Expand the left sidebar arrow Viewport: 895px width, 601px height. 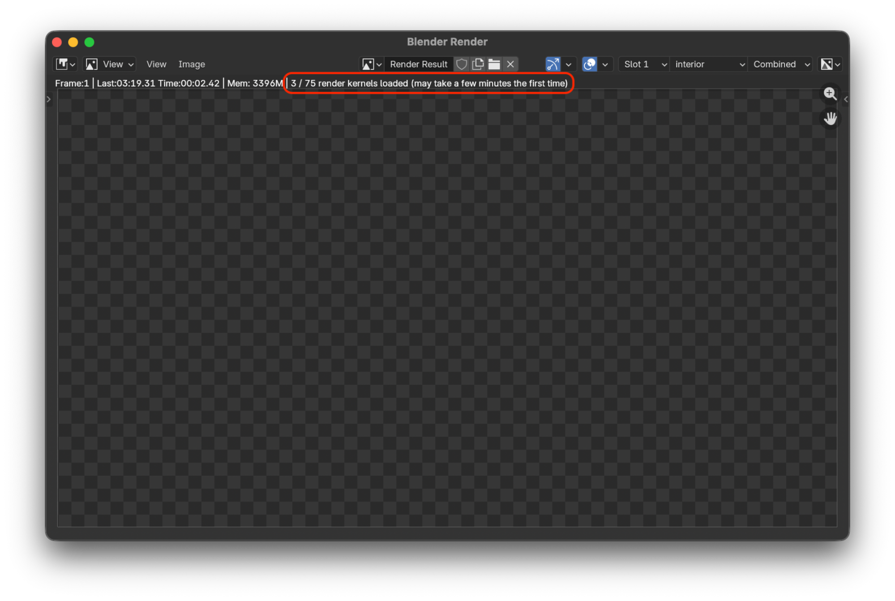click(x=49, y=99)
